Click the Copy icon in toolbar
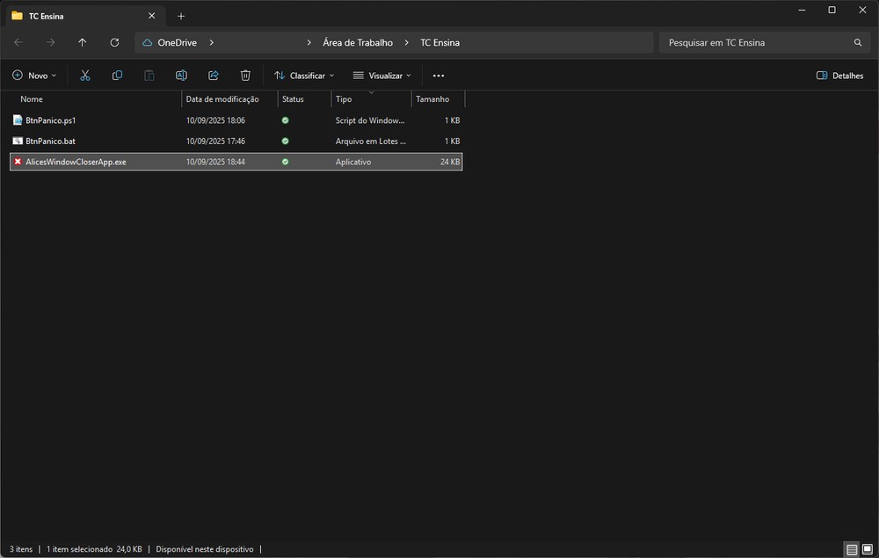 (117, 76)
